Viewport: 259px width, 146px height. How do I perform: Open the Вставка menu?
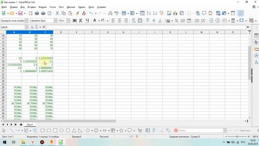tap(32, 7)
